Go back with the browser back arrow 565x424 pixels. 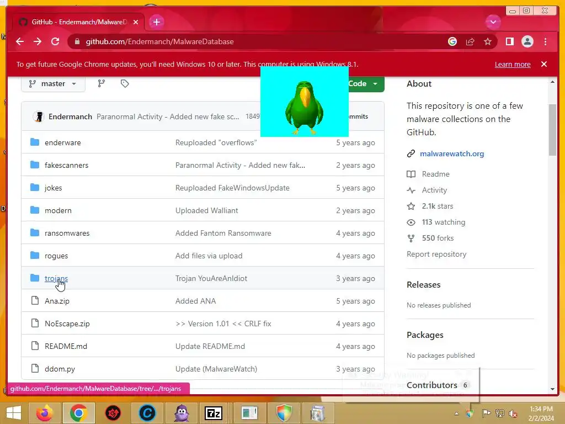[20, 41]
